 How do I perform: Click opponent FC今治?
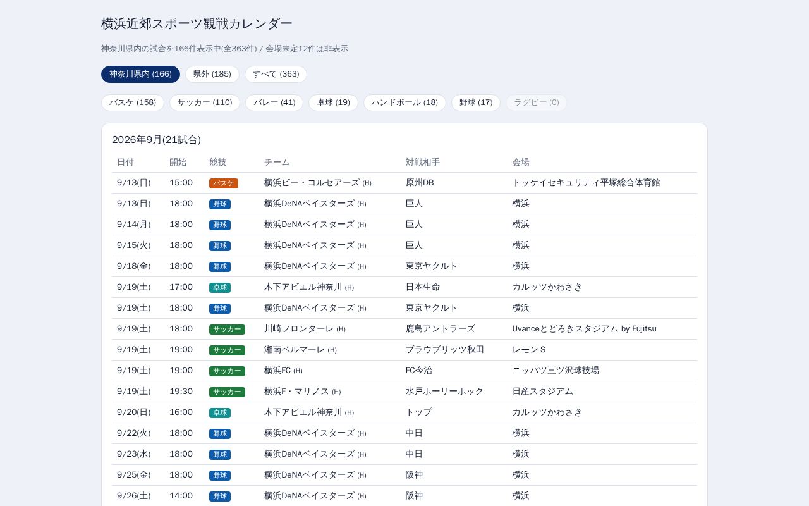tap(419, 371)
